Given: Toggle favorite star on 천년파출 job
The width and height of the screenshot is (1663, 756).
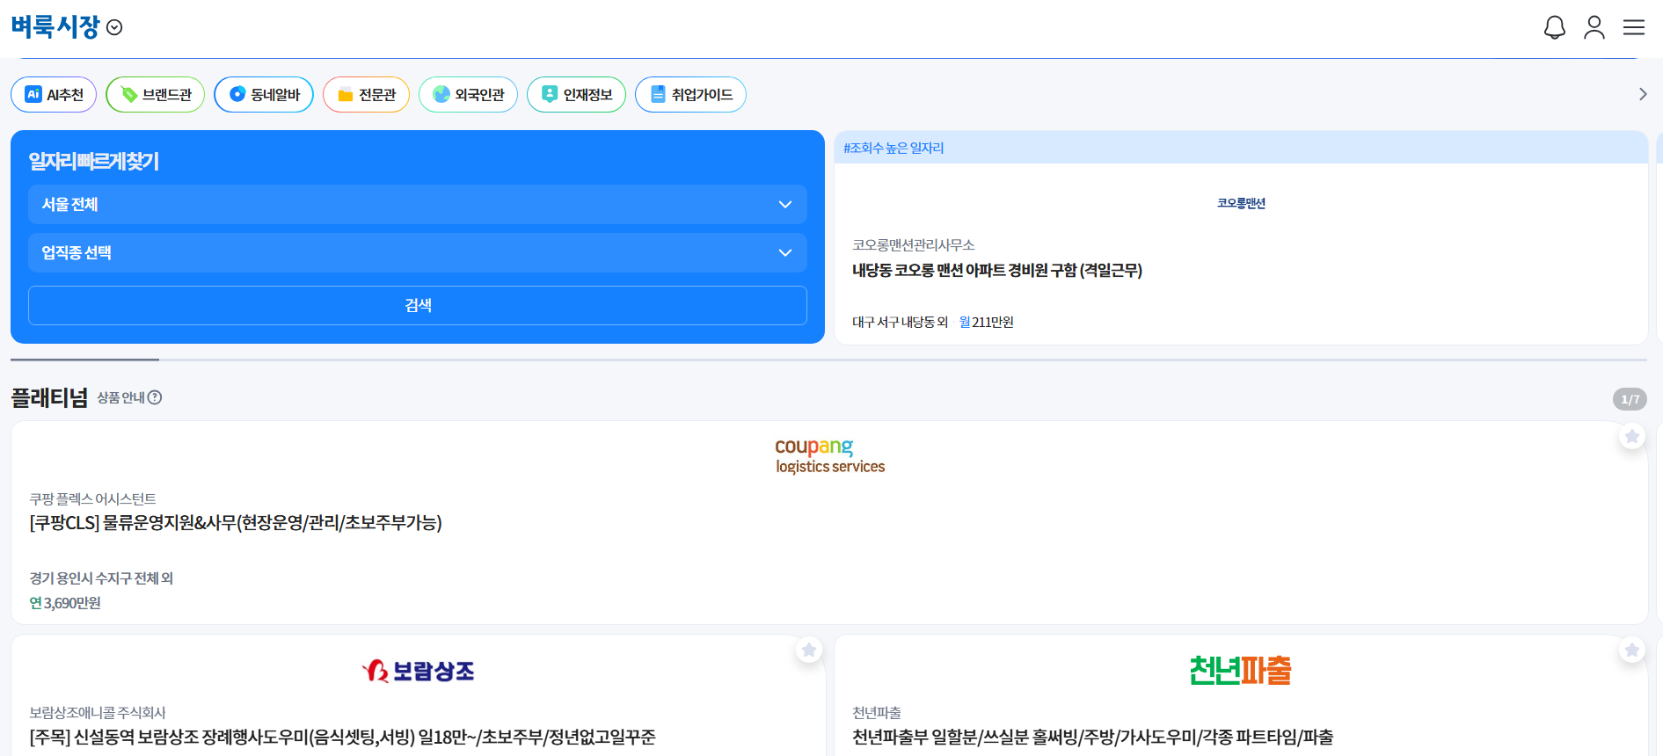Looking at the screenshot, I should [1631, 650].
